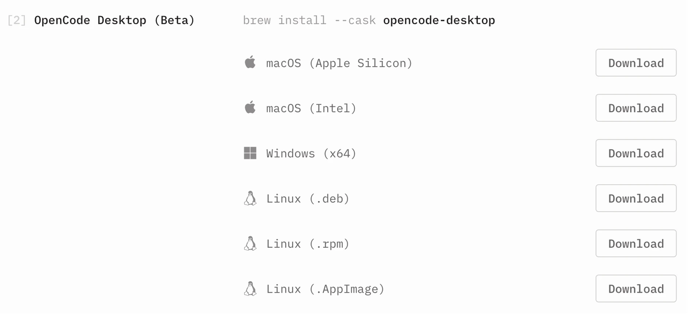Select the Linux (.AppImage) label text

coord(325,289)
